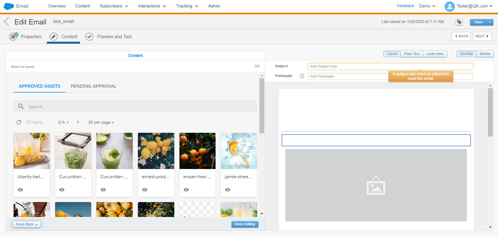Viewport: 498px width, 240px height.
Task: Expand the Save button dropdown arrow
Action: tap(490, 22)
